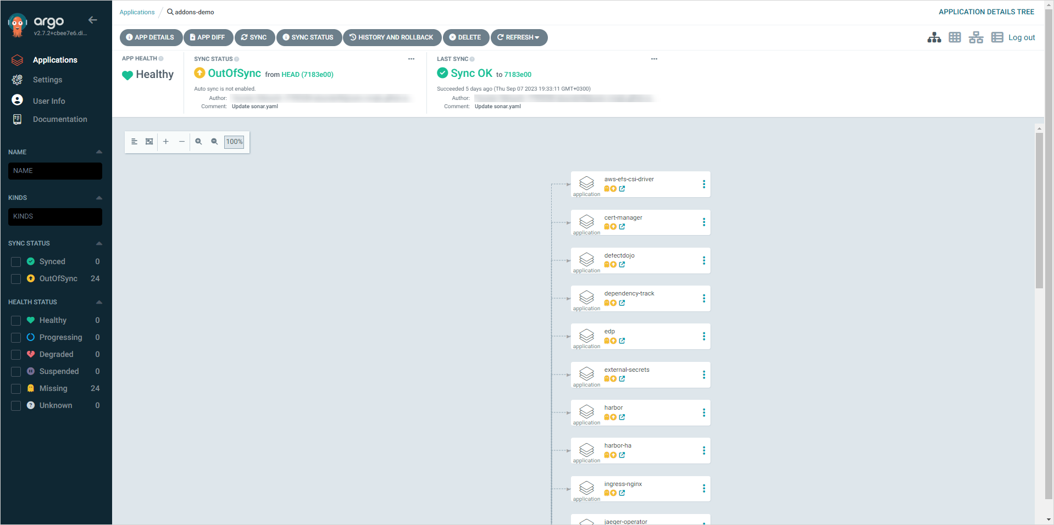The image size is (1054, 525).
Task: Open external link icon on external-secrets
Action: click(x=622, y=378)
